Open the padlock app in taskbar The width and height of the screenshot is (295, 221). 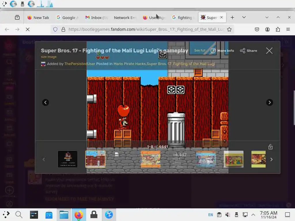click(x=94, y=215)
